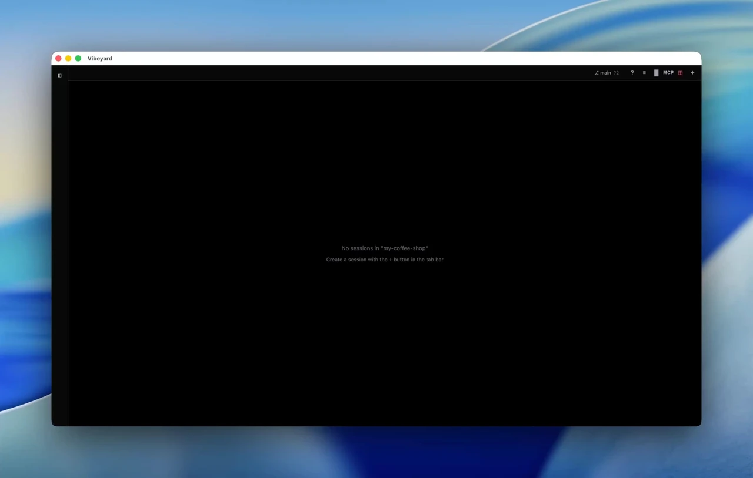Create a new session with plus icon

692,73
